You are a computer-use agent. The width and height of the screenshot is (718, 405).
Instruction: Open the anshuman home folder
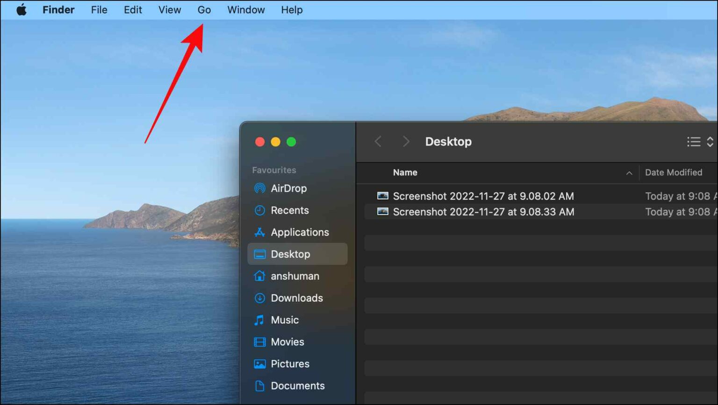294,276
